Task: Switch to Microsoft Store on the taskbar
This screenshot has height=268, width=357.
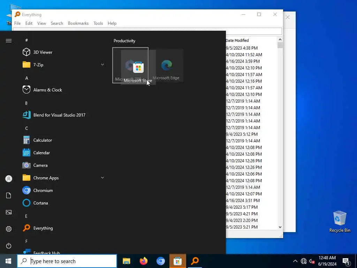Action: tap(178, 261)
